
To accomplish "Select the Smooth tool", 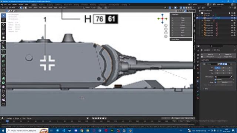I will [x=3, y=87].
